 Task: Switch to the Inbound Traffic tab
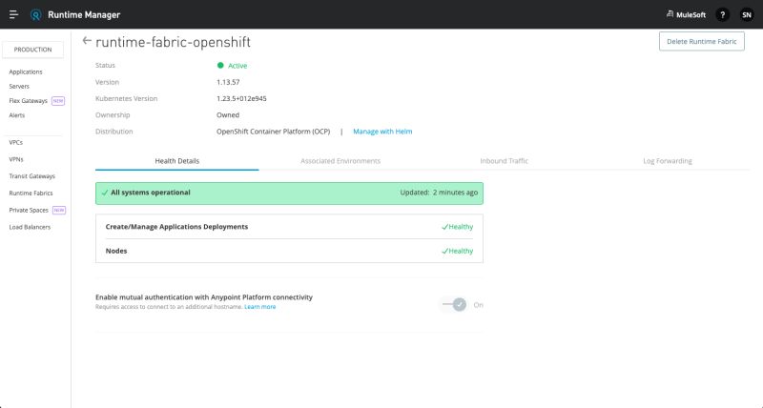coord(505,161)
